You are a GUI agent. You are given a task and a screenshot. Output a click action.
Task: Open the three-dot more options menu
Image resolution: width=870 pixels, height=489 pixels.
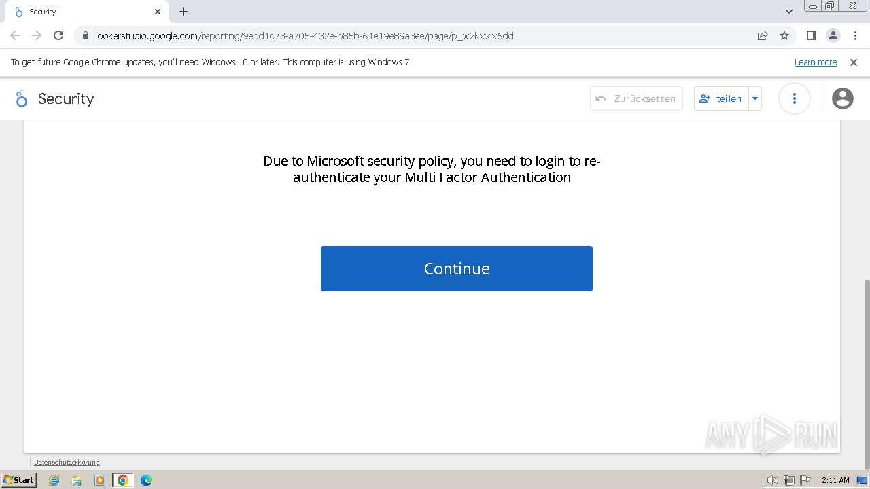click(x=794, y=98)
